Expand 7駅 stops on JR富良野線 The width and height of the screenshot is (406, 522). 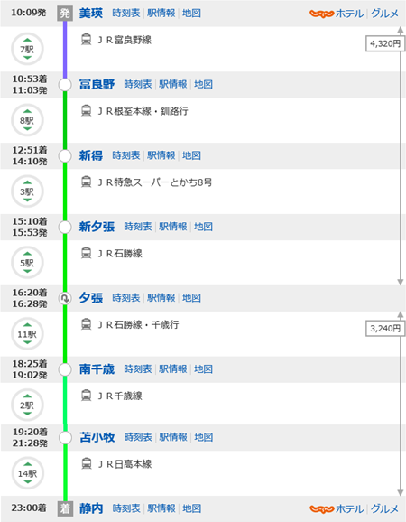pyautogui.click(x=27, y=50)
